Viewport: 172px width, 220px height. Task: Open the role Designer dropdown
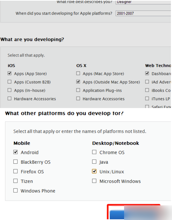point(143,2)
